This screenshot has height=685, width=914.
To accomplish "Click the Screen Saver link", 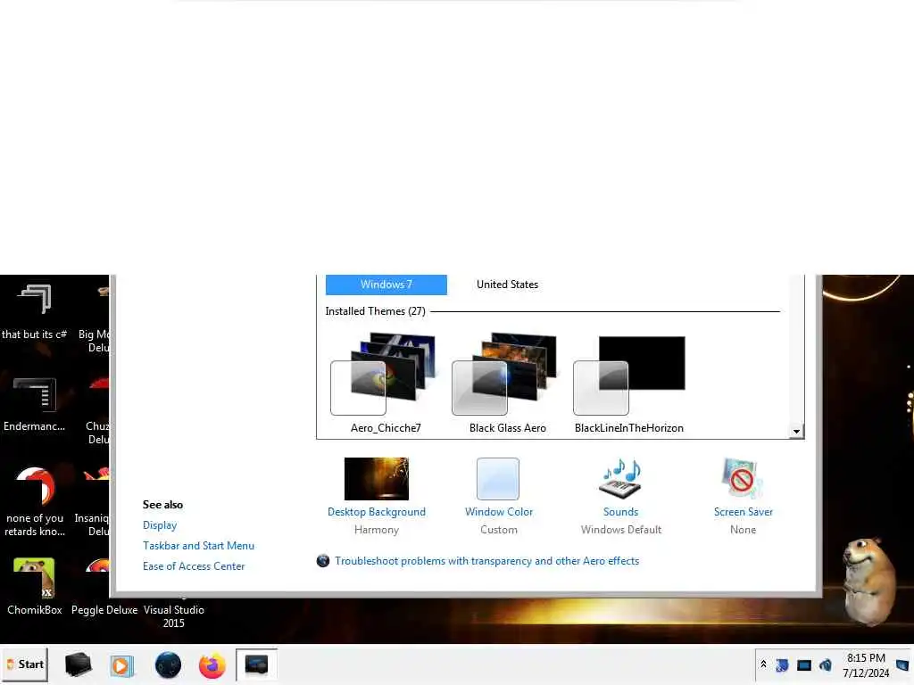I will pos(743,511).
